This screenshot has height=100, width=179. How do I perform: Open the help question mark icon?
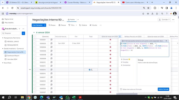click(x=167, y=13)
